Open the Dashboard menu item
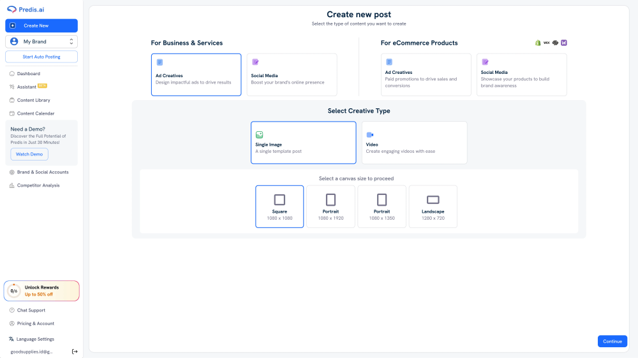Screen dimensions: 638x358 [29, 73]
